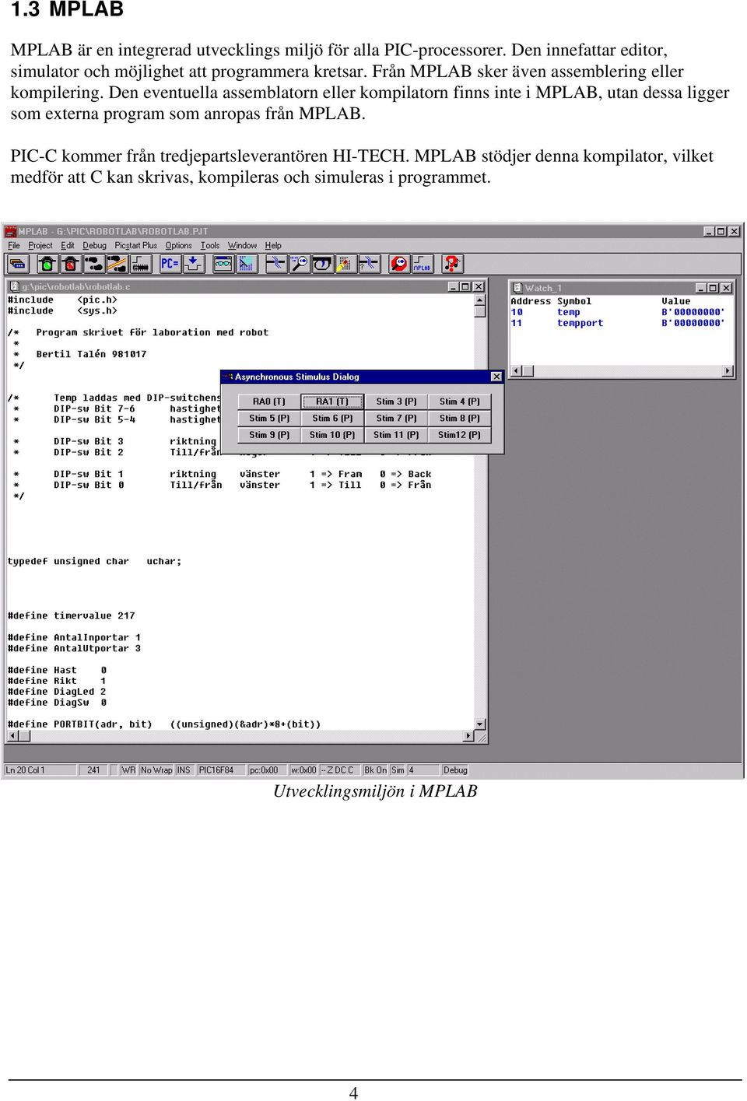Open the Options menu

(179, 246)
